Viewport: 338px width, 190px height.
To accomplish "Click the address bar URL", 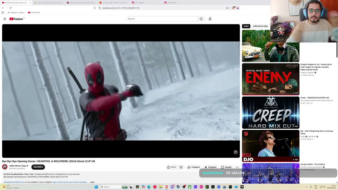I will pyautogui.click(x=121, y=8).
